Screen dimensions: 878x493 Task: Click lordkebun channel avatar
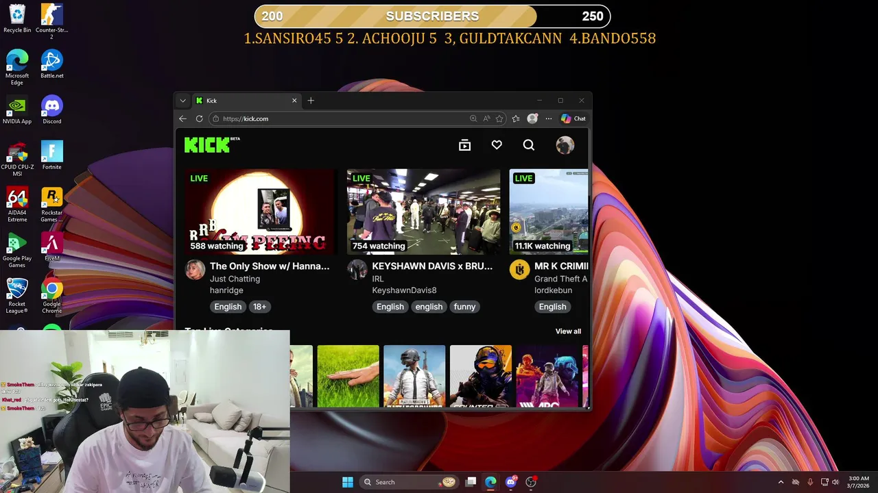click(x=519, y=269)
